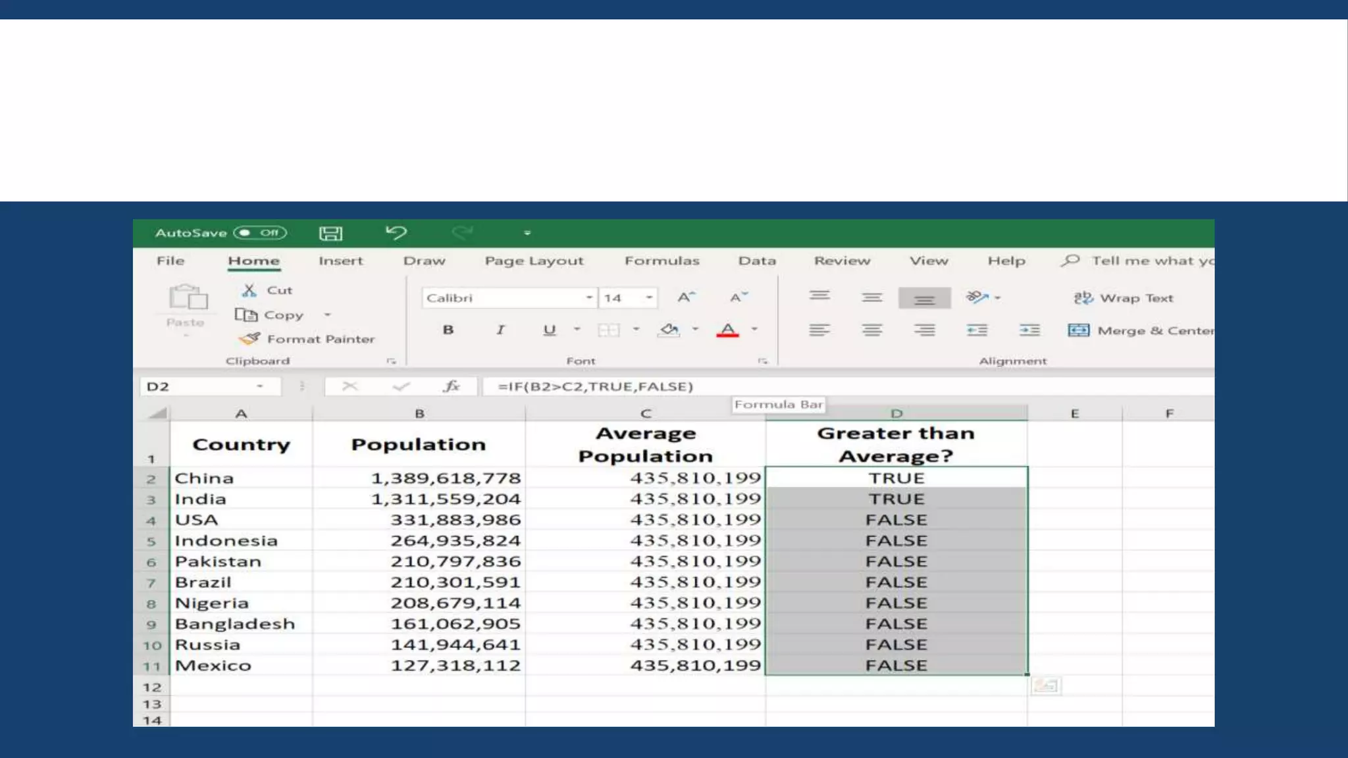Open the Page Layout tab
Viewport: 1348px width, 758px height.
pos(534,261)
